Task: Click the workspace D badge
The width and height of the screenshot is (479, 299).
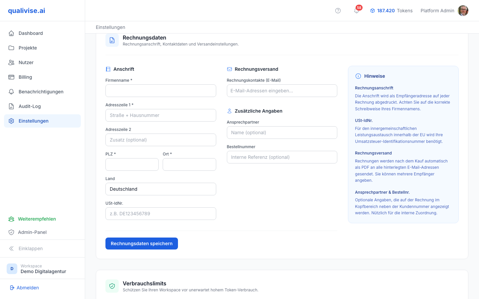Action: pos(12,269)
